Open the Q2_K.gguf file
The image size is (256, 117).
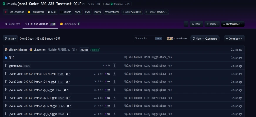pyautogui.click(x=31, y=90)
